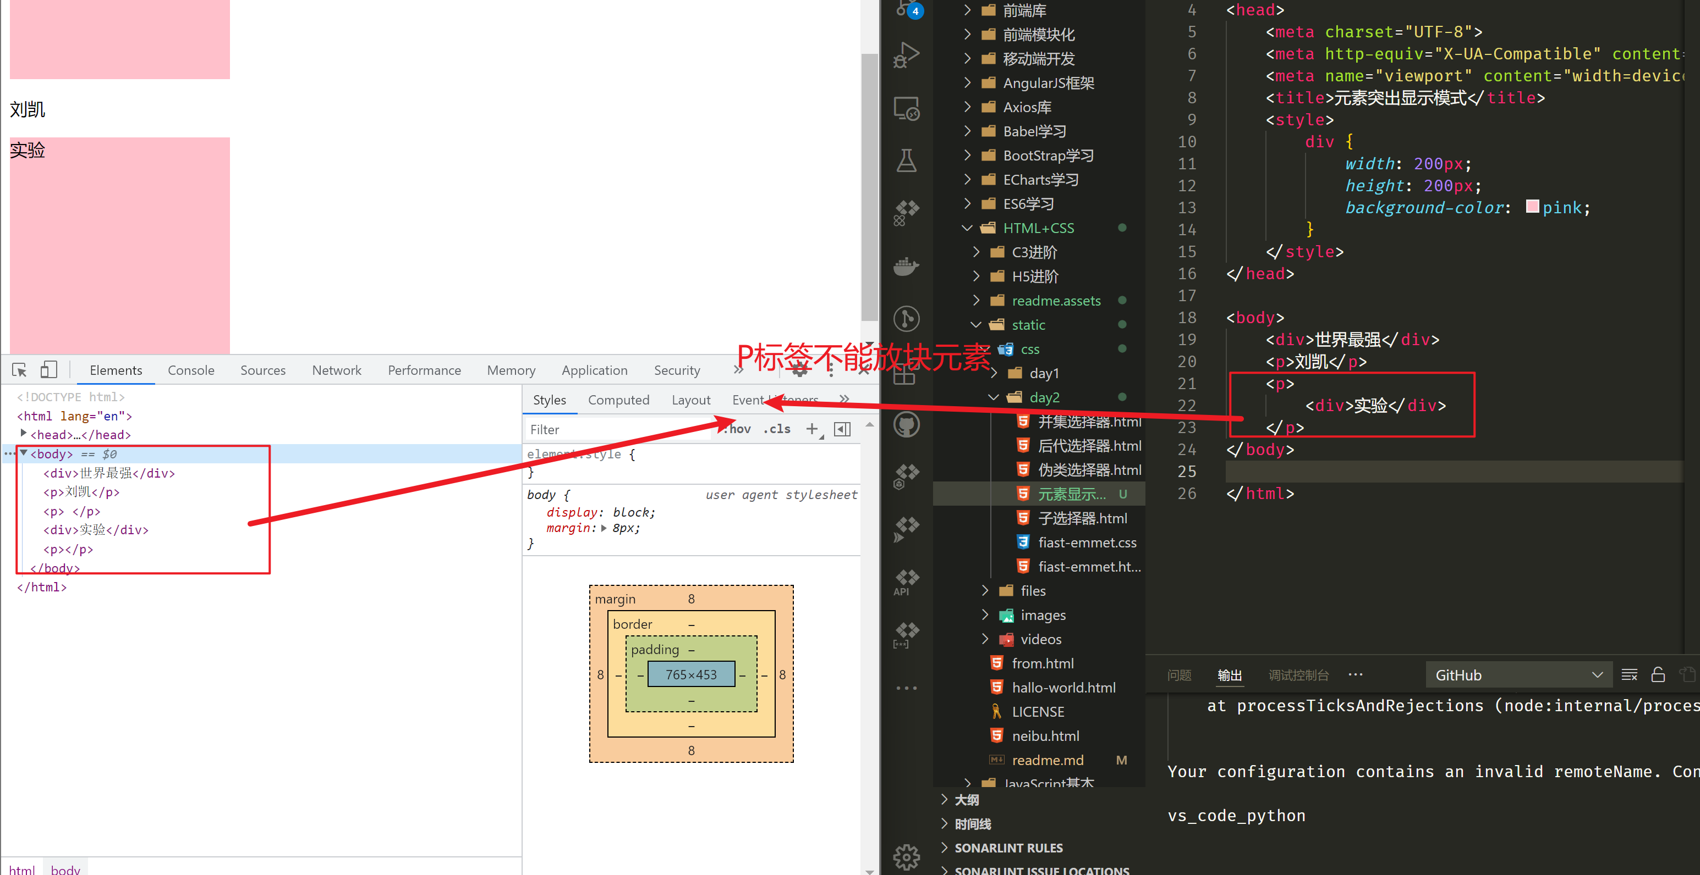Screen dimensions: 1700x875
Task: Switch to the Computed styles tab
Action: [x=618, y=400]
